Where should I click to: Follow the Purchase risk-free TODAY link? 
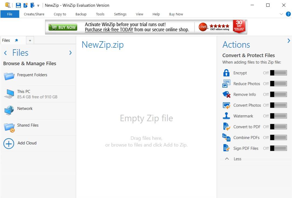[x=109, y=30]
